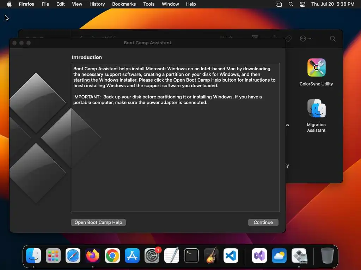Open Launchpad from the Dock
Viewport: 361px width, 270px height.
point(53,256)
